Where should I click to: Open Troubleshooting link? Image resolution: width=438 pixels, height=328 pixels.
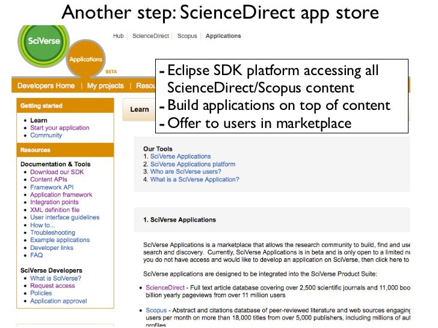[x=52, y=232]
